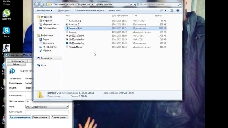Select the hamachi.lng file
The image size is (228, 128).
[x=75, y=21]
